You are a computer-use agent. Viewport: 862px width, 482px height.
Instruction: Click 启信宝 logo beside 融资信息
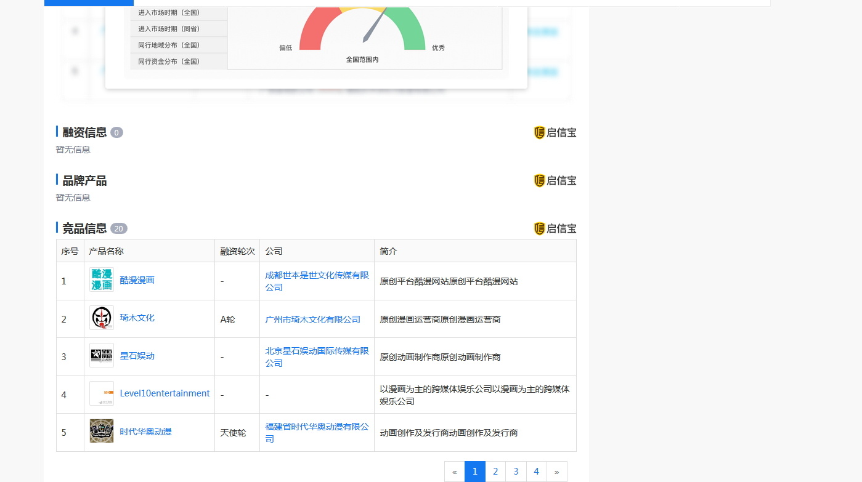pyautogui.click(x=555, y=132)
